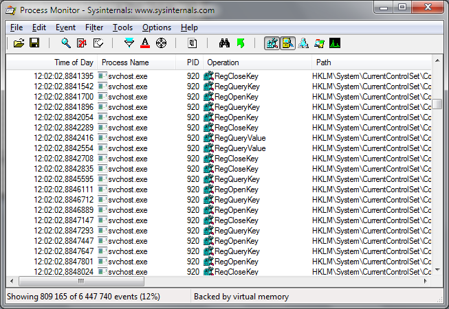Click the Find binoculars icon
This screenshot has height=309, width=449.
(224, 43)
